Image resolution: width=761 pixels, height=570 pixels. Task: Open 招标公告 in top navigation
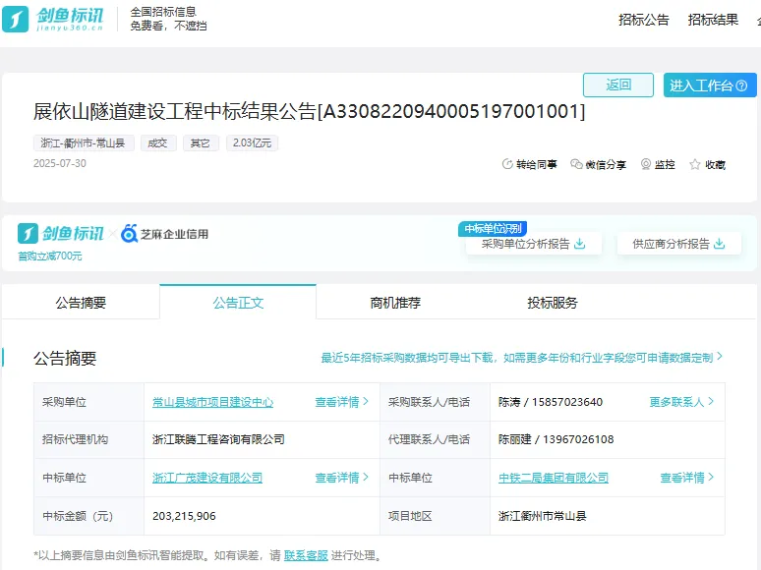(644, 20)
